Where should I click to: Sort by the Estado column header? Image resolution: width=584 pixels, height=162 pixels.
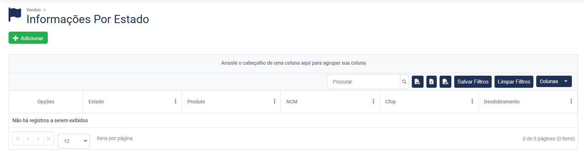(96, 102)
